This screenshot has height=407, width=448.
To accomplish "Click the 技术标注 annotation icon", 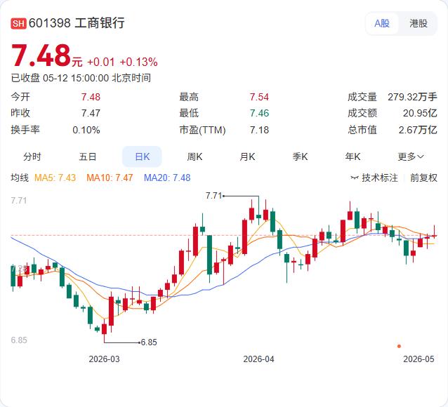I will point(355,178).
